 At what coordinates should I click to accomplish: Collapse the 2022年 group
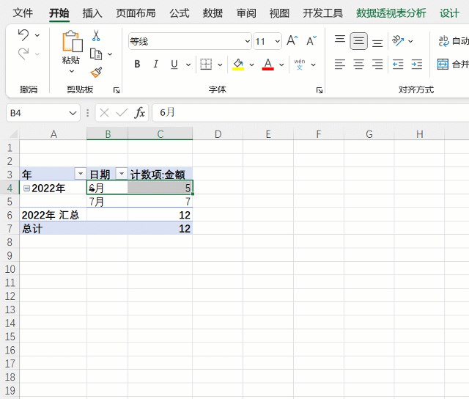[26, 188]
